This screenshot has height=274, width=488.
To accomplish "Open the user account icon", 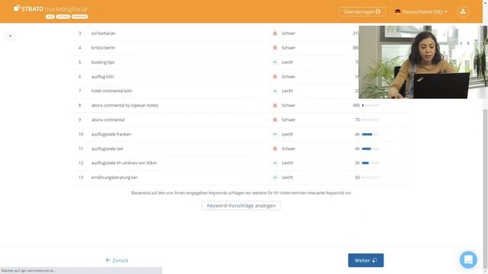I will (463, 11).
